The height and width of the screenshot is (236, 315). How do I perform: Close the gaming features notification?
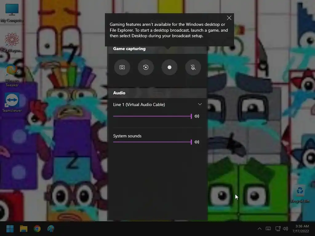tap(229, 18)
